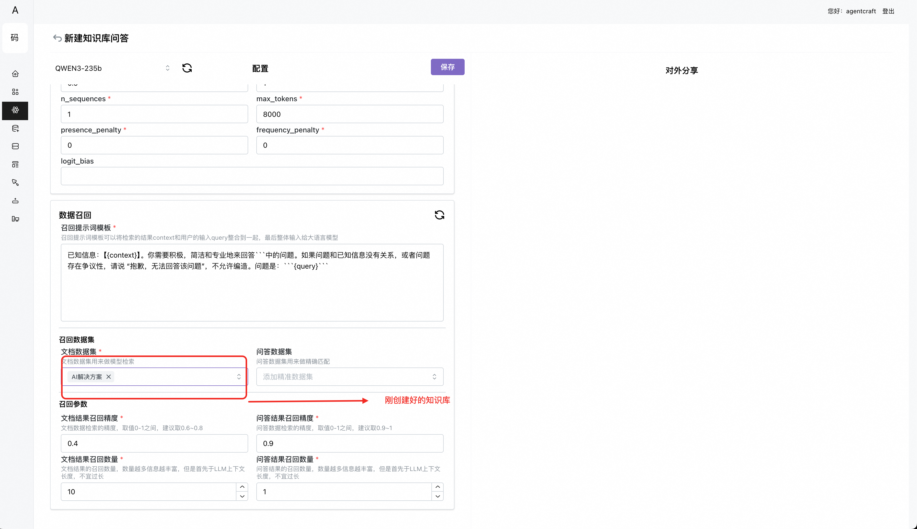Decrease 文档结果召回数量 with down arrow
The height and width of the screenshot is (529, 917).
pos(242,496)
